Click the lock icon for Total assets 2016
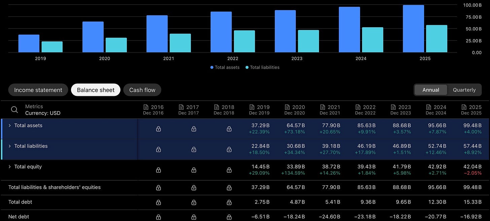 (x=159, y=129)
